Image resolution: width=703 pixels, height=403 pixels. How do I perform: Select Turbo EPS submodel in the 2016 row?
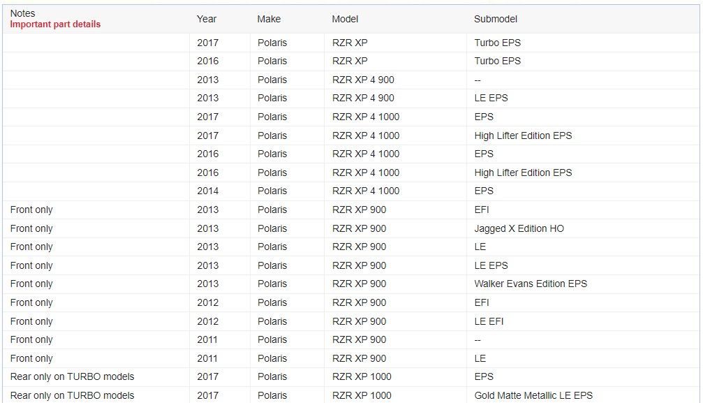tap(497, 61)
